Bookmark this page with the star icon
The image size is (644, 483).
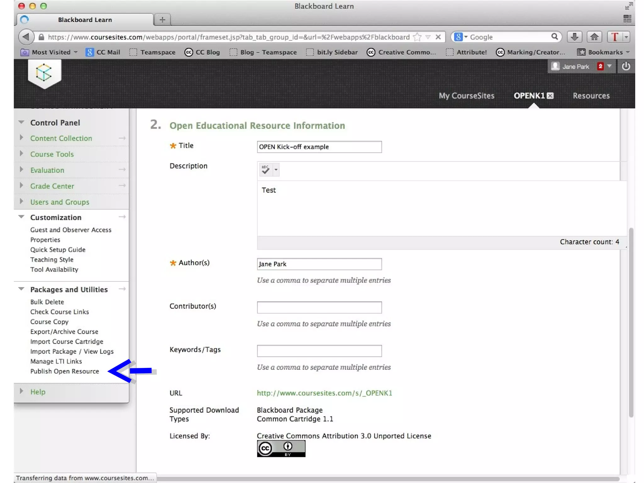pyautogui.click(x=417, y=37)
